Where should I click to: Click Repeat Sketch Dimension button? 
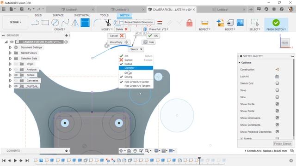click(x=136, y=22)
